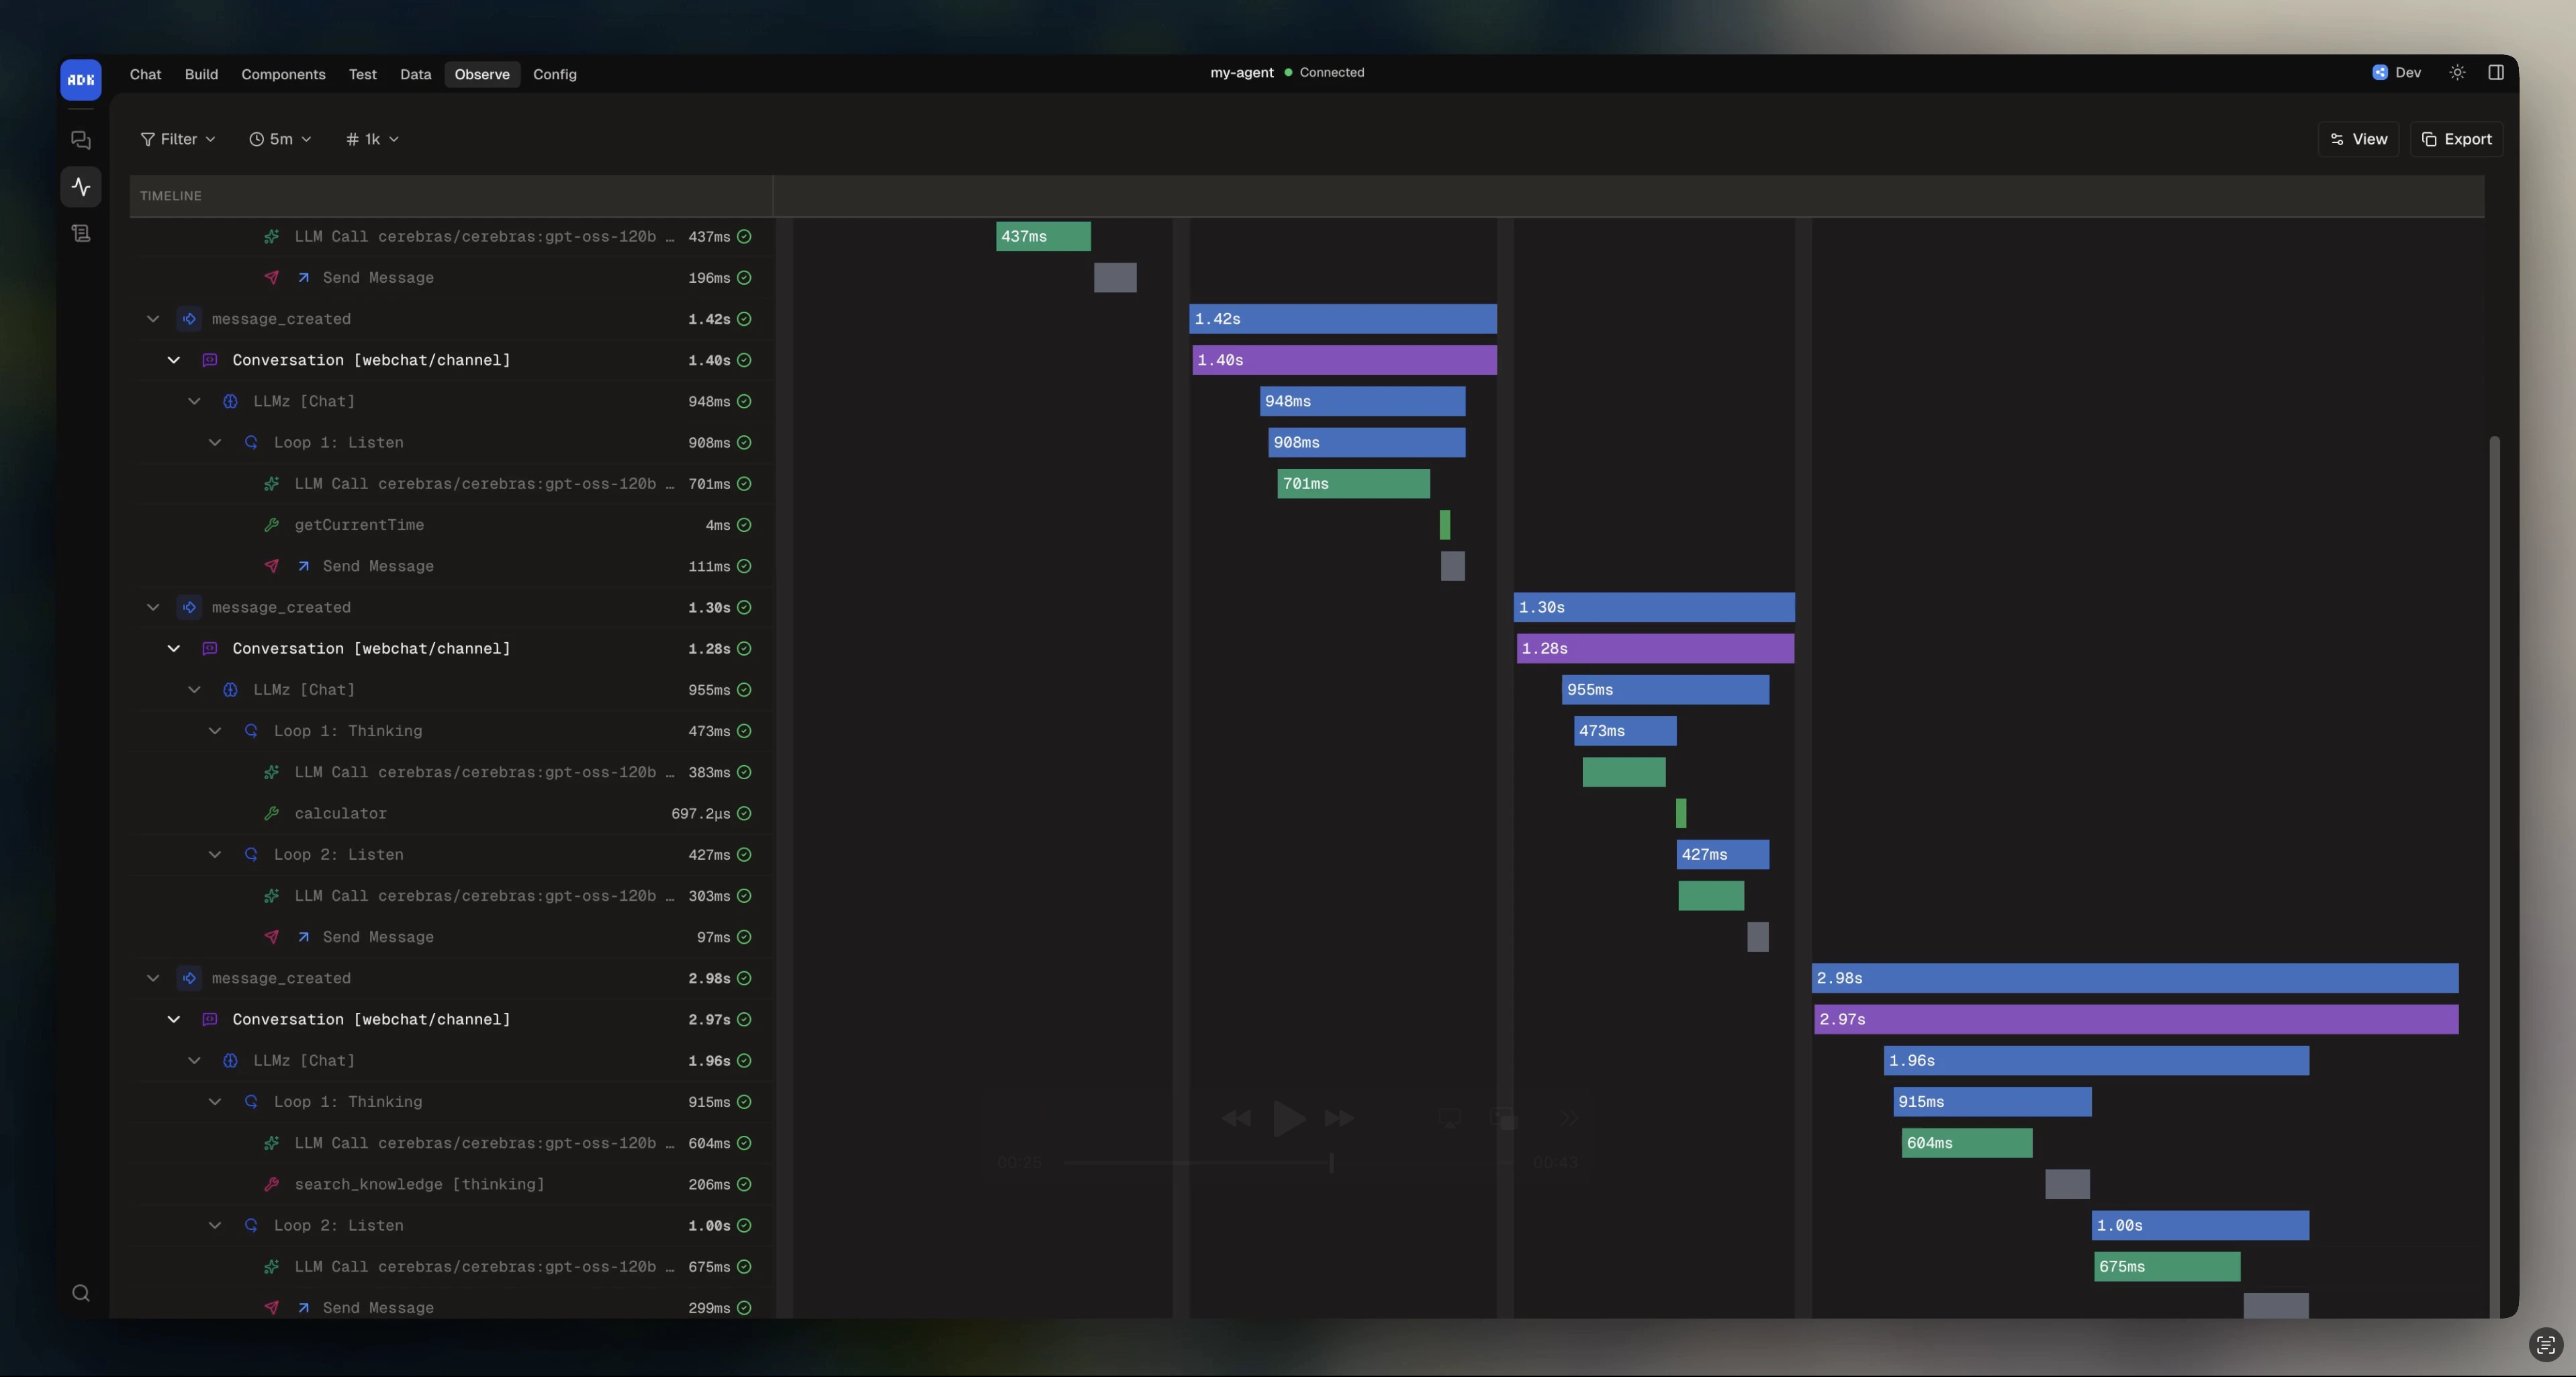Select the activity traces sidebar icon

(81, 186)
